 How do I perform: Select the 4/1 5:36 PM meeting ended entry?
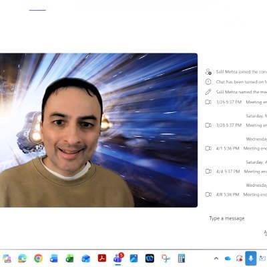click(236, 148)
